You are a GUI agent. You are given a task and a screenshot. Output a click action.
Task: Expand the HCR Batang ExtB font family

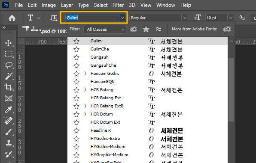pos(85,106)
